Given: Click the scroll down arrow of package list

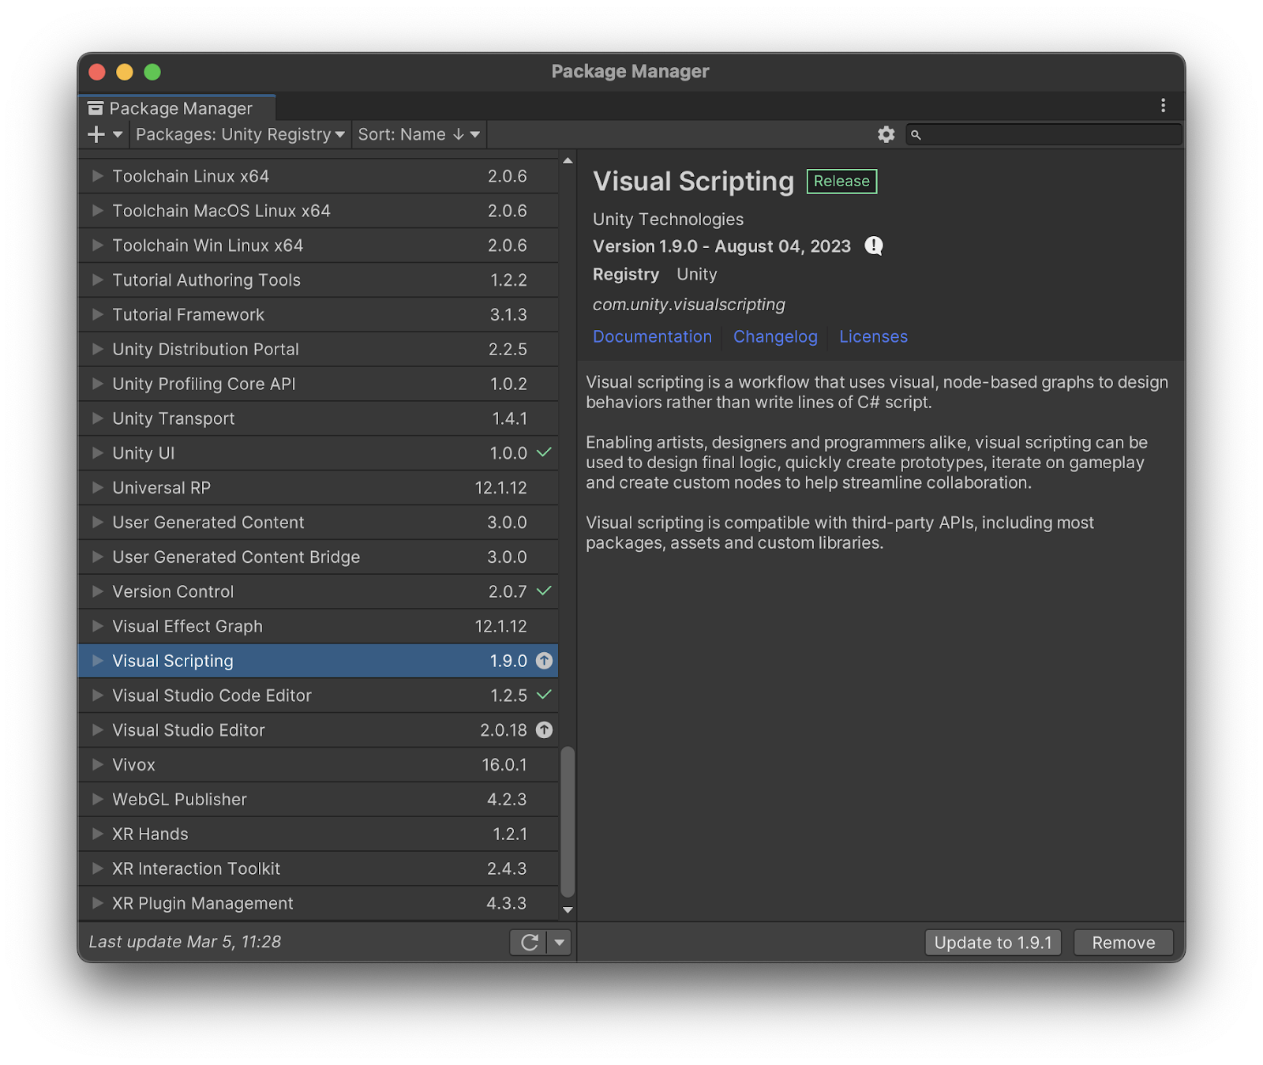Looking at the screenshot, I should tap(568, 910).
